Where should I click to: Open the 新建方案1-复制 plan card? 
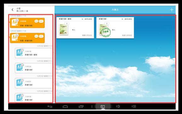point(75,28)
